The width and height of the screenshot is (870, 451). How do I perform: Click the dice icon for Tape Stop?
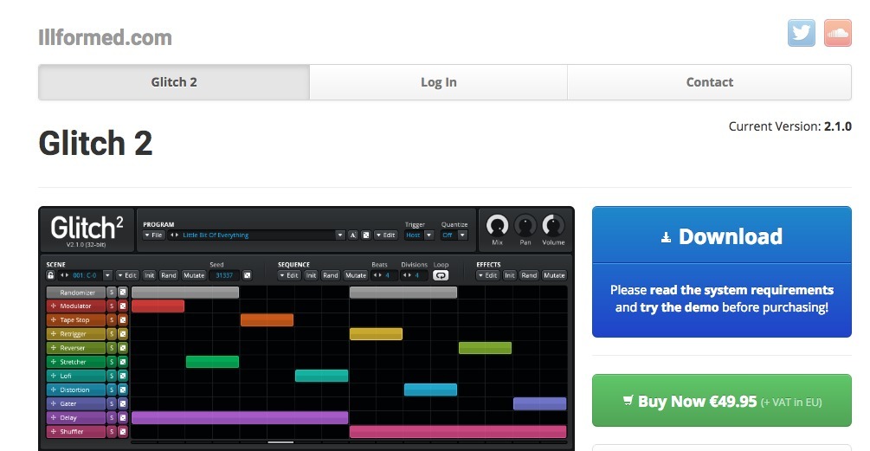(123, 320)
